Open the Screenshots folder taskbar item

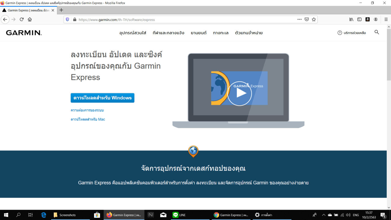[70, 215]
